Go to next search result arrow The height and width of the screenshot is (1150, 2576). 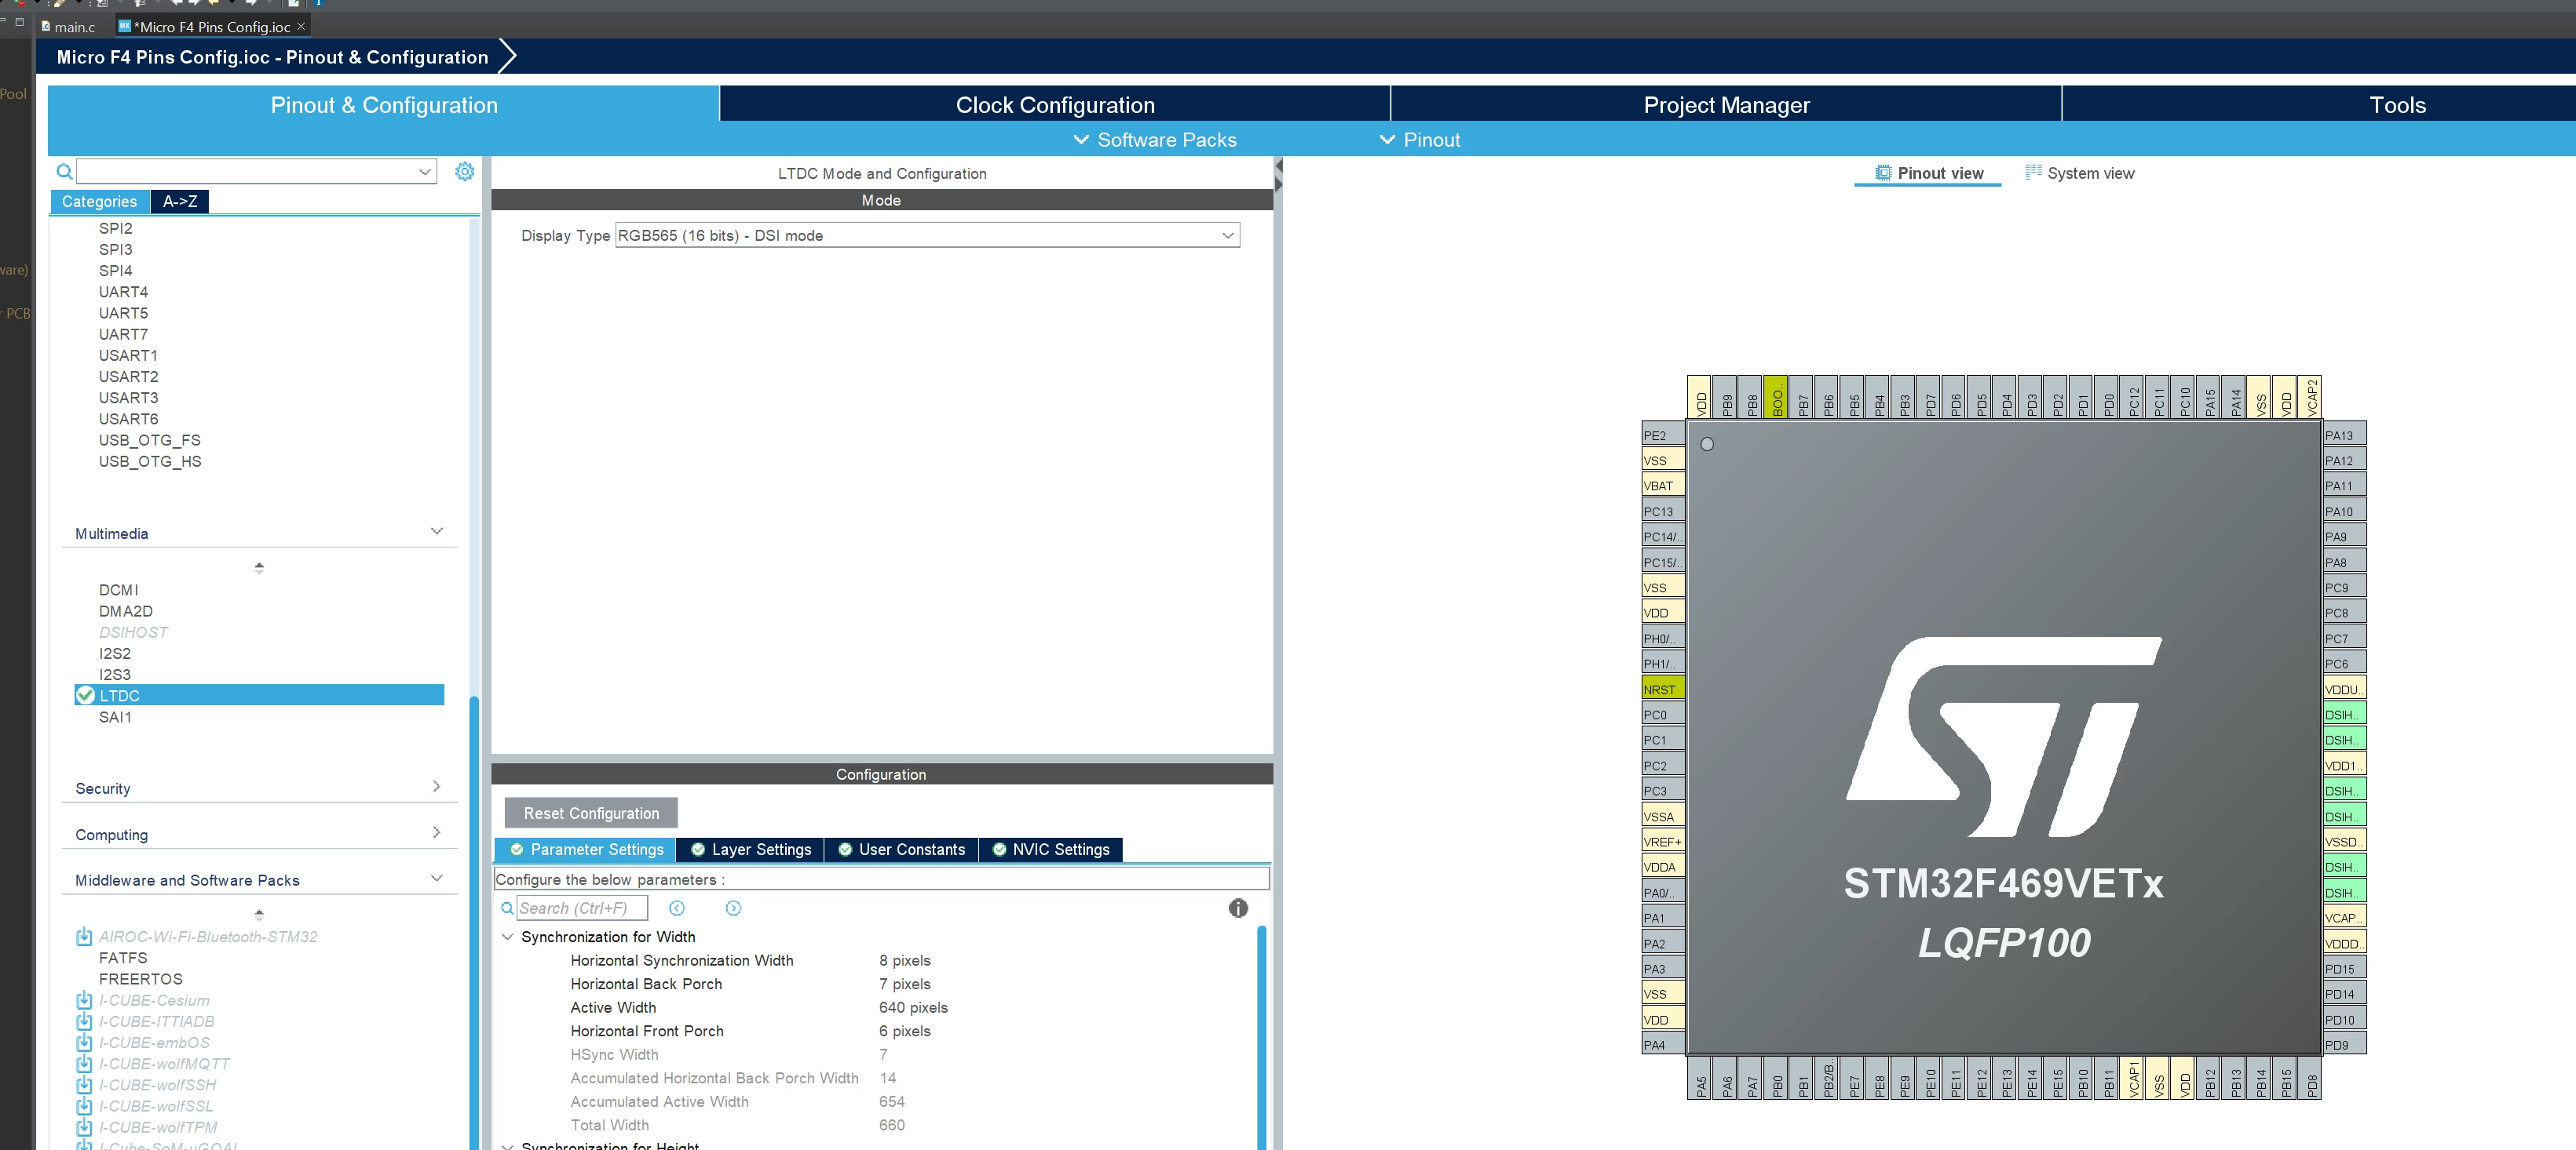pyautogui.click(x=733, y=908)
